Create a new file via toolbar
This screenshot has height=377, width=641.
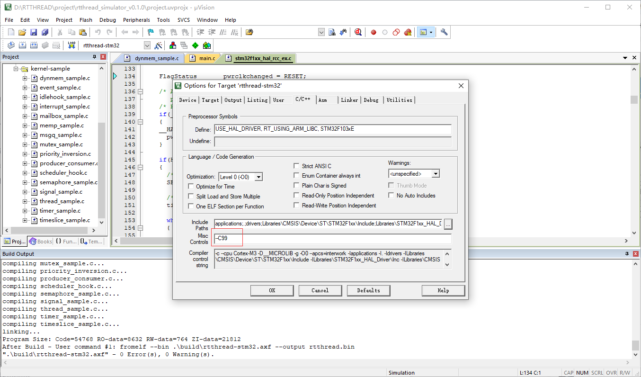11,32
